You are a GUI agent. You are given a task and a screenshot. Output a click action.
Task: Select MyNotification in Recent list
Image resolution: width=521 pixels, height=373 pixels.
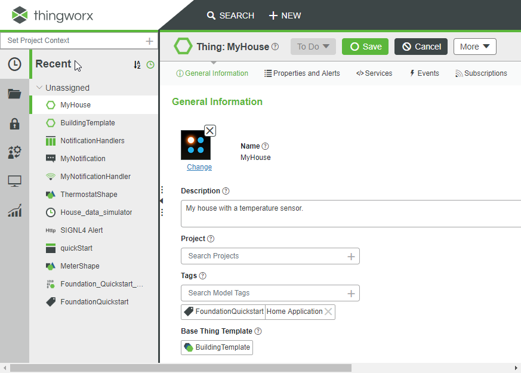pyautogui.click(x=94, y=159)
